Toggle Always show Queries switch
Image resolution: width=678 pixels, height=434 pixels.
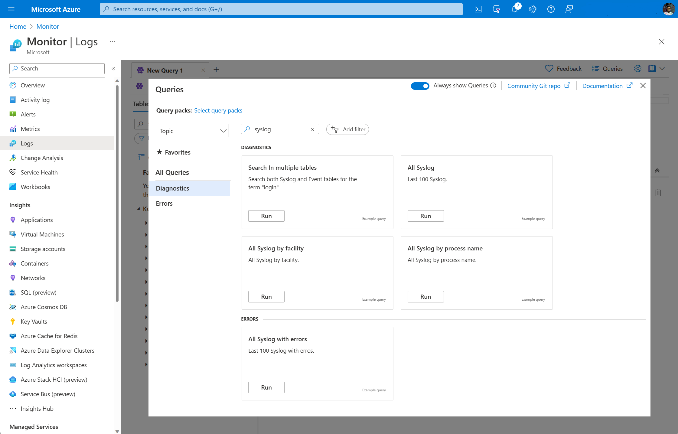[420, 86]
